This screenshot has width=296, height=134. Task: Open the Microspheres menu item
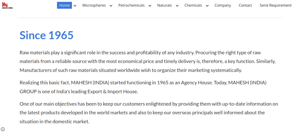click(x=94, y=5)
